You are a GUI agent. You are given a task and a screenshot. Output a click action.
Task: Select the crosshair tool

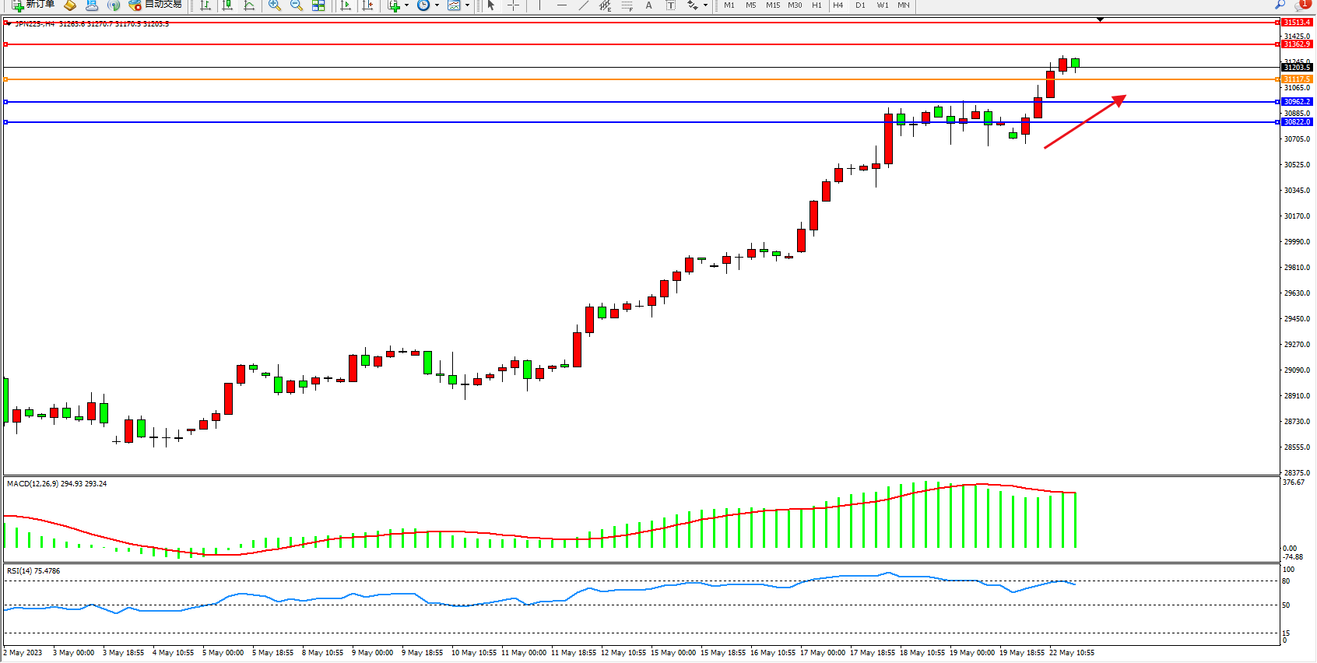click(514, 5)
